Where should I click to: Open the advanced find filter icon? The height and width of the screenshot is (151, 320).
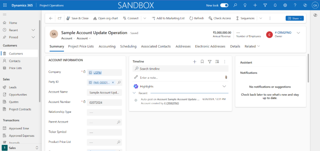coord(265,5)
